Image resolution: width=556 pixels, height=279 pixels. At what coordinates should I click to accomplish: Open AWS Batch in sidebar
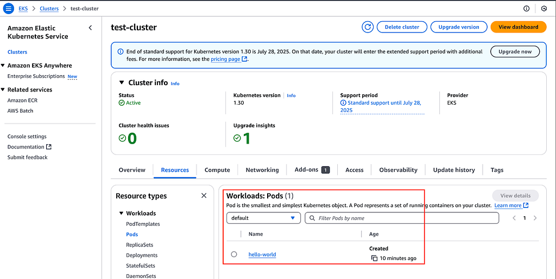[20, 111]
